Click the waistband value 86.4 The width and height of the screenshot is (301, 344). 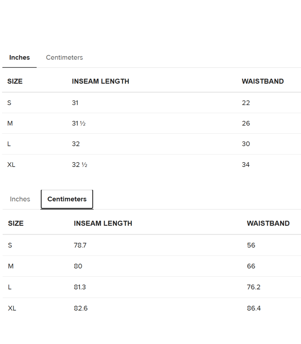click(254, 308)
